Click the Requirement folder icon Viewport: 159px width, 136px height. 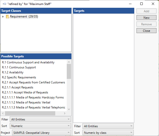coord(7,17)
